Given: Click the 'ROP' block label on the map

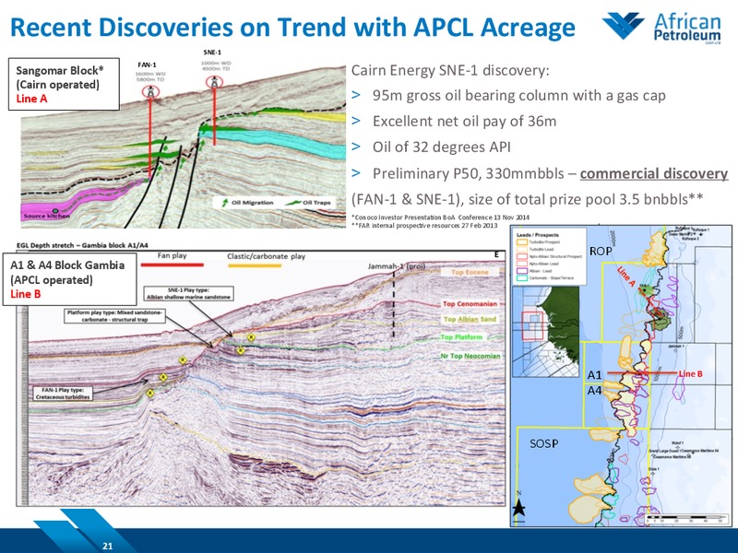Looking at the screenshot, I should pos(601,251).
